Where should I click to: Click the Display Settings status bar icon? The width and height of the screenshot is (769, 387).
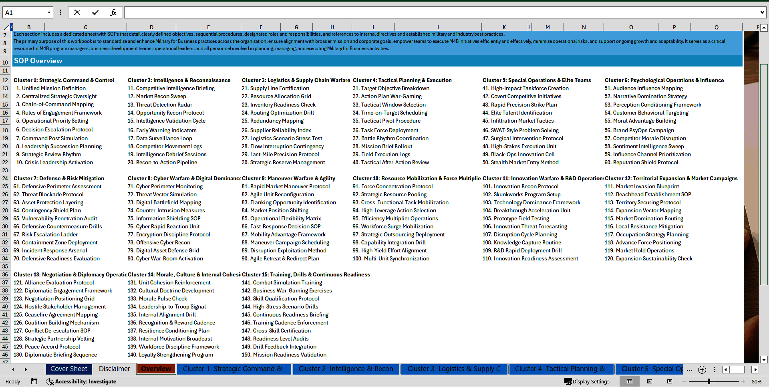pyautogui.click(x=587, y=381)
